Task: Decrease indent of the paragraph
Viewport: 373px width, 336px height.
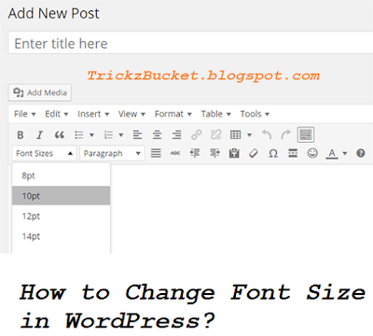Action: click(x=195, y=153)
